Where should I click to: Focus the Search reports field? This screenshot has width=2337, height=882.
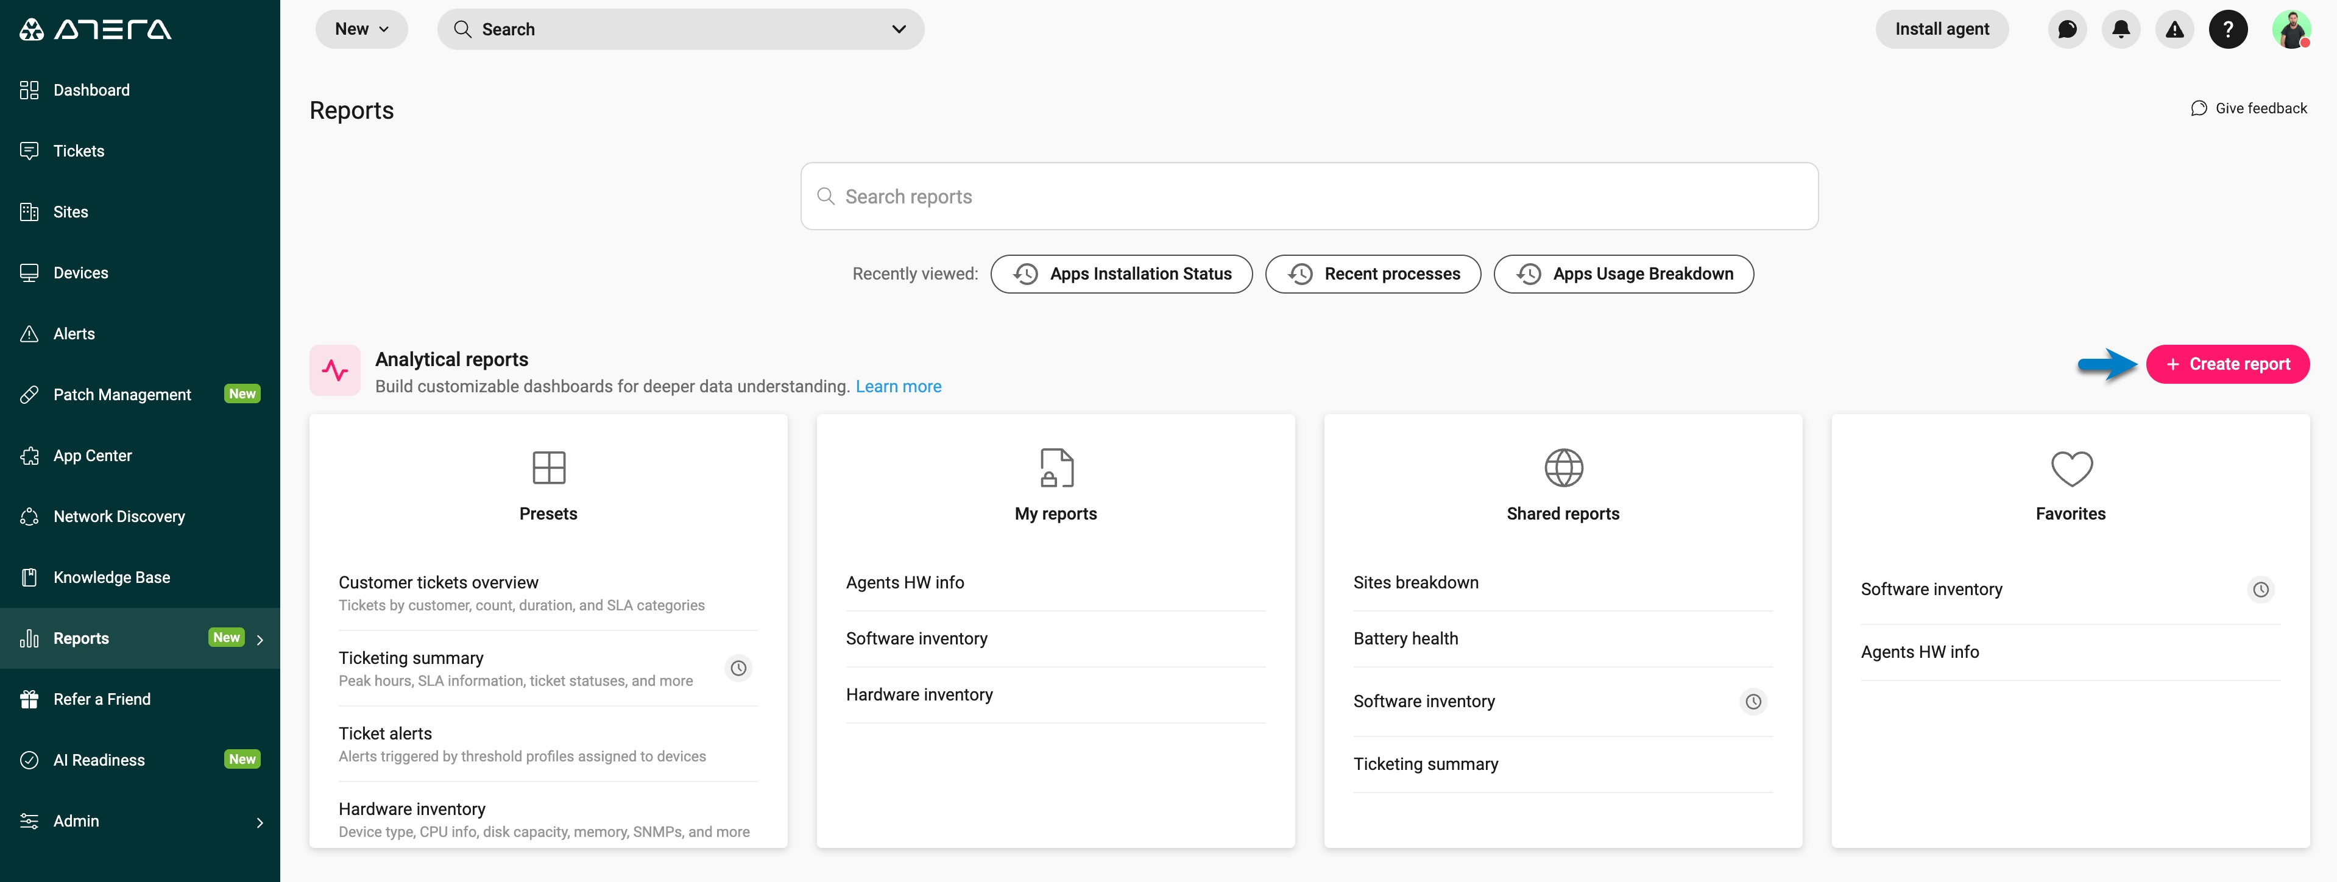click(x=1309, y=196)
